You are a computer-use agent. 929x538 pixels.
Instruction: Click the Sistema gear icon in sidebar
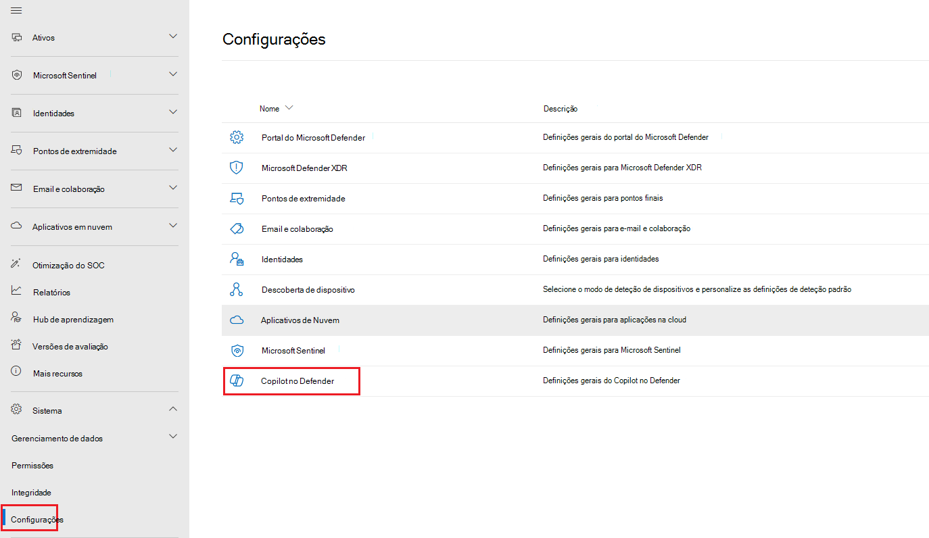pyautogui.click(x=17, y=410)
